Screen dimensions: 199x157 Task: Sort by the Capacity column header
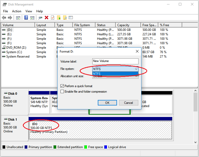pyautogui.click(x=128, y=25)
